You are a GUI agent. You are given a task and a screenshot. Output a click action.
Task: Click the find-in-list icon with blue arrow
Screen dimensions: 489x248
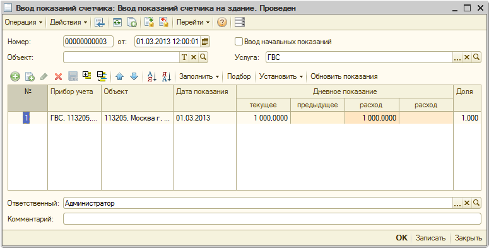tap(100, 22)
